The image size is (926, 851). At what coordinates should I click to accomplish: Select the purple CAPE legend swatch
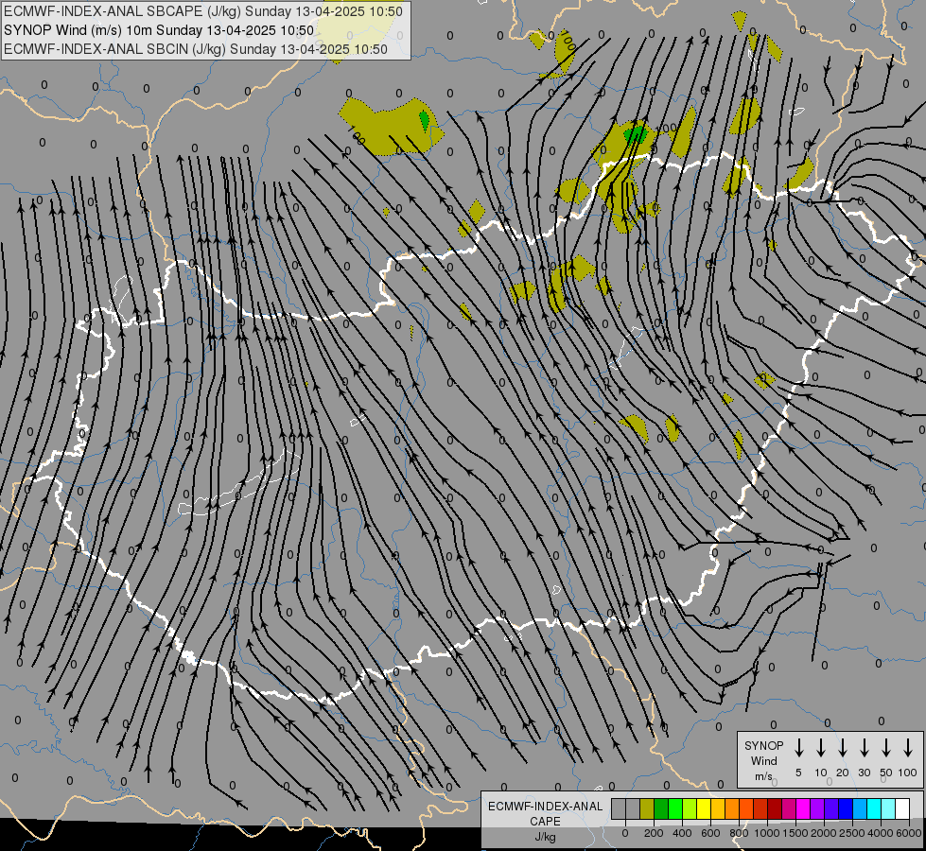(817, 809)
